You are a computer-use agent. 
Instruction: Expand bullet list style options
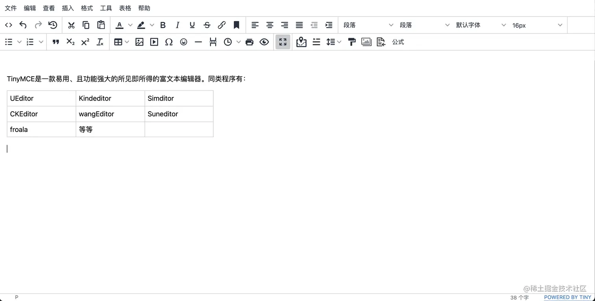coord(19,42)
